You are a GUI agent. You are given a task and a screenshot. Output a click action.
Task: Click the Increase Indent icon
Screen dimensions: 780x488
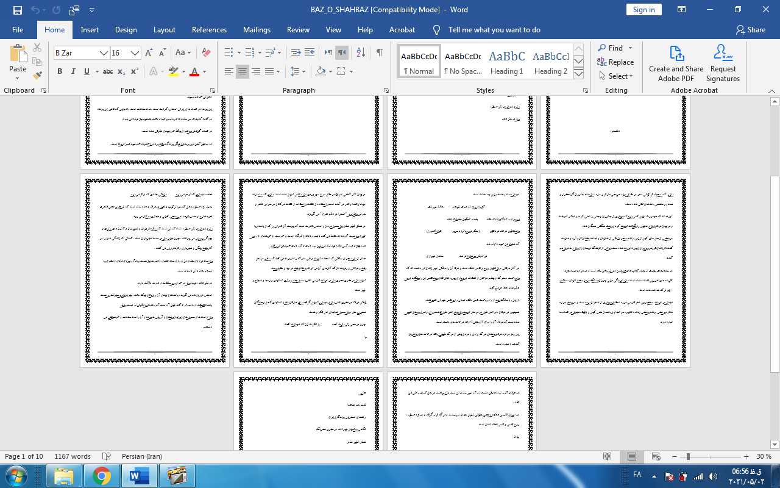[310, 52]
